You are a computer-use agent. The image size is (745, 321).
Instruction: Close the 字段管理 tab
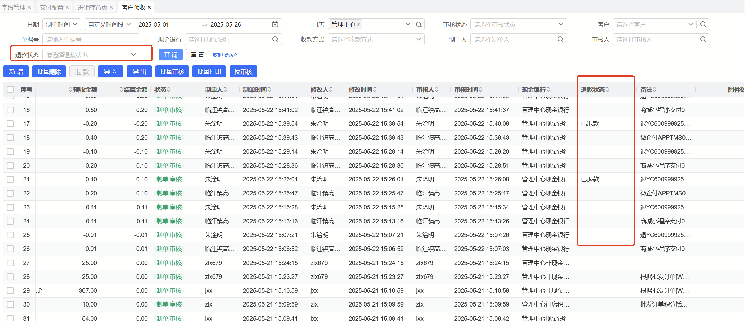[29, 7]
